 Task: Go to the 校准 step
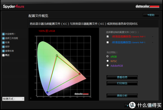point(7,42)
